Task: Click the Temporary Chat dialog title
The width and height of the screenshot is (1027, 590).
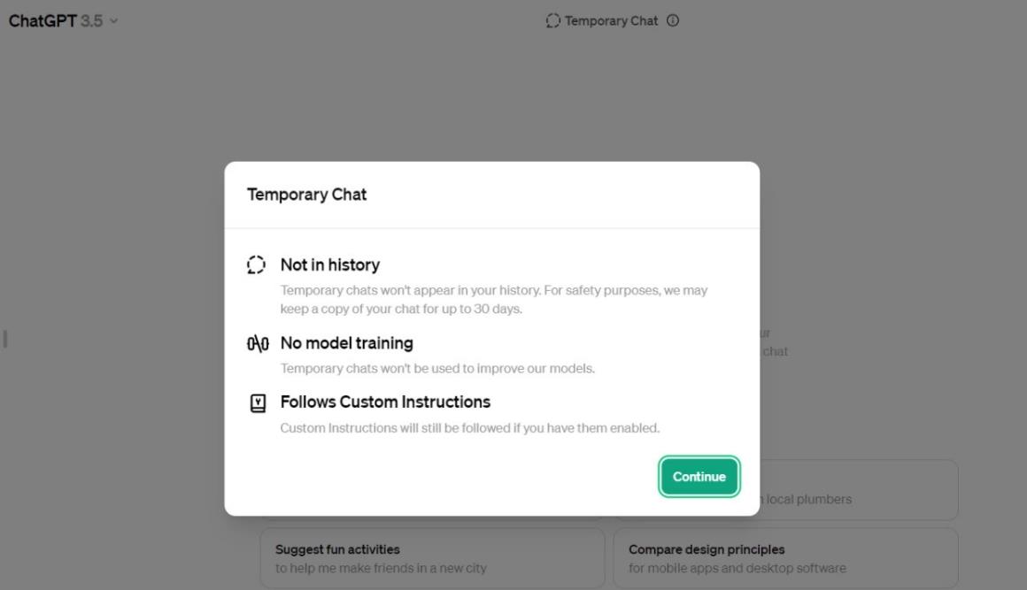Action: 306,195
